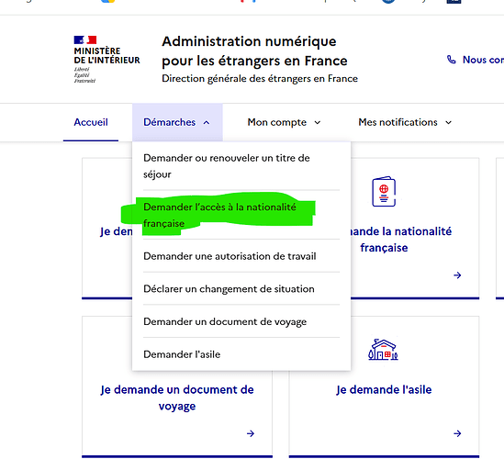Open Je demande un document de voyage card
504x459 pixels.
[x=177, y=397]
